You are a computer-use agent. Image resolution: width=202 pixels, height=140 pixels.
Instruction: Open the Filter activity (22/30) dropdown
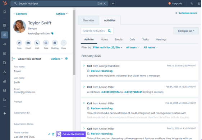point(107,47)
